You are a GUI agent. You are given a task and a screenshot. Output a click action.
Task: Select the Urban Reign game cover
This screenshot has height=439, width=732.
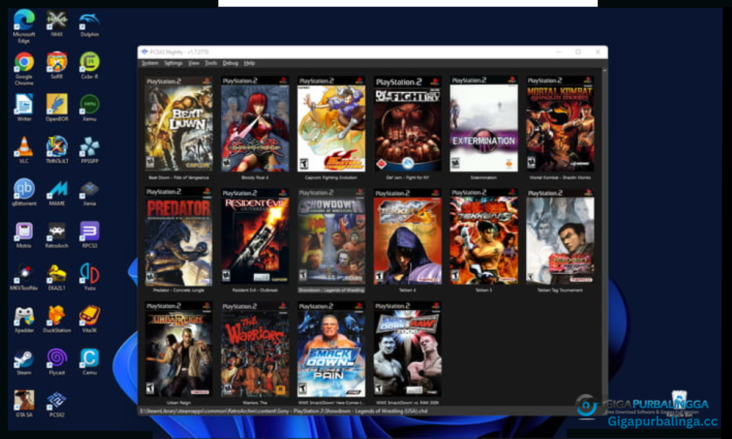(x=179, y=349)
